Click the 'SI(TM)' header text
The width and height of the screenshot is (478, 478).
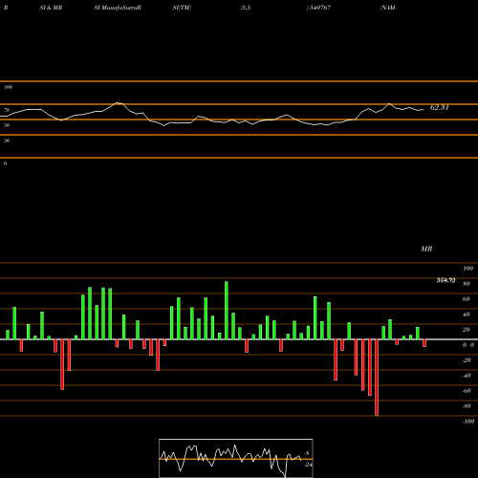(x=182, y=8)
